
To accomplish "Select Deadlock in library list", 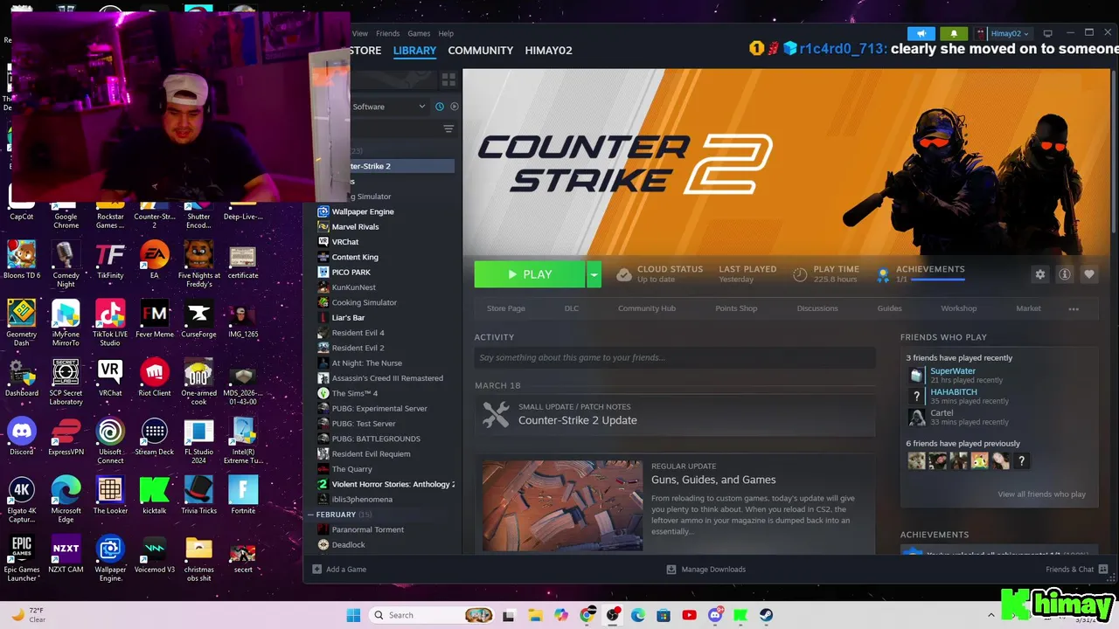I will [x=348, y=545].
